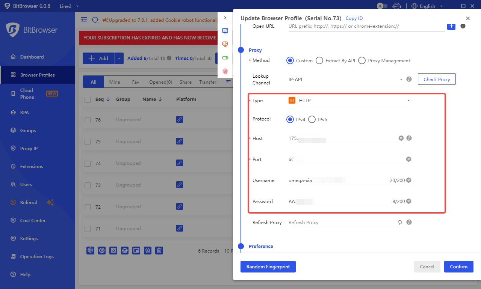Open the proxy Type HTTP dropdown

[x=350, y=101]
